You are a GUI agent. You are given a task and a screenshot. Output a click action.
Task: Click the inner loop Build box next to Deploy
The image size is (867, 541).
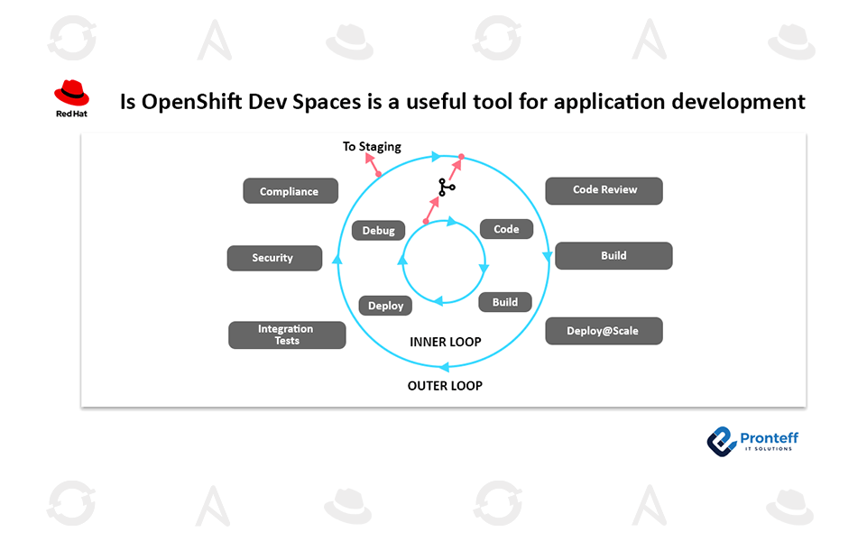tap(504, 302)
